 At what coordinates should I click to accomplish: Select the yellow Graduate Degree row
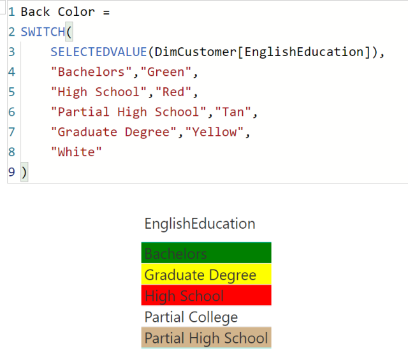[206, 274]
